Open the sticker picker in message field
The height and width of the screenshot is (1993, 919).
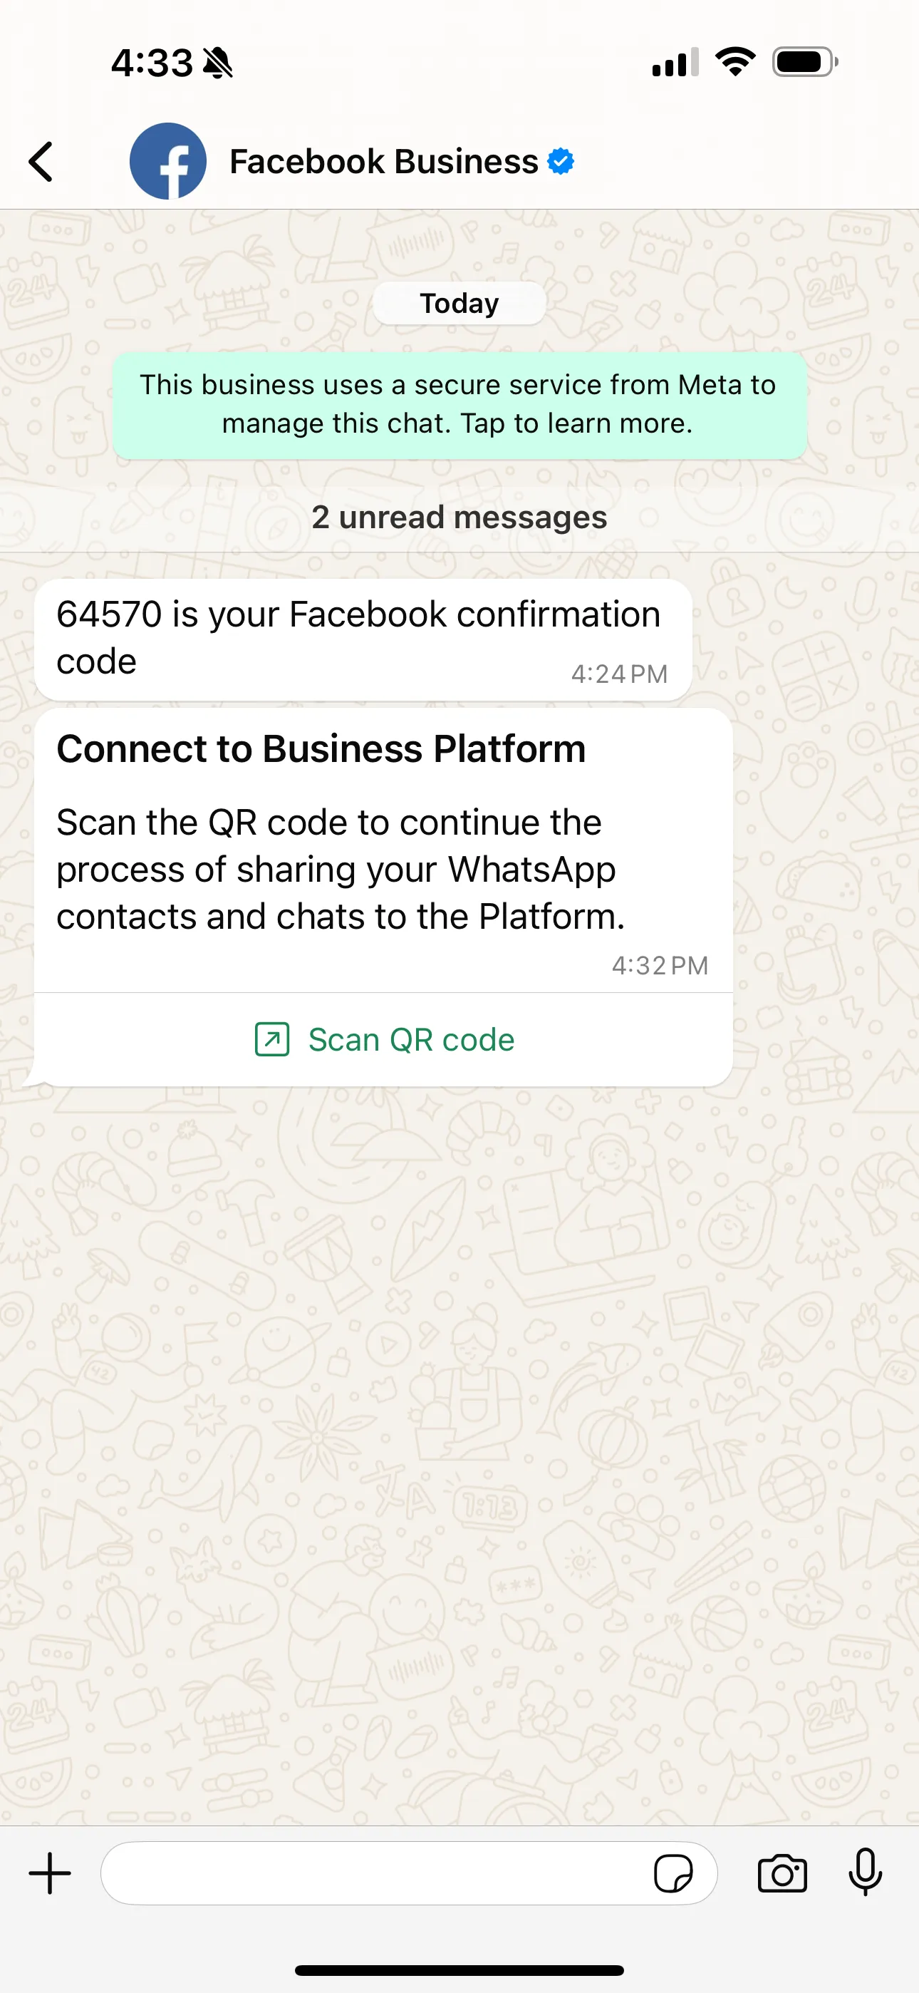(673, 1873)
